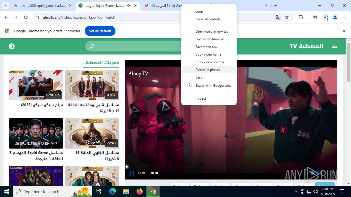Choose Cast... option
The width and height of the screenshot is (351, 197).
pyautogui.click(x=209, y=77)
